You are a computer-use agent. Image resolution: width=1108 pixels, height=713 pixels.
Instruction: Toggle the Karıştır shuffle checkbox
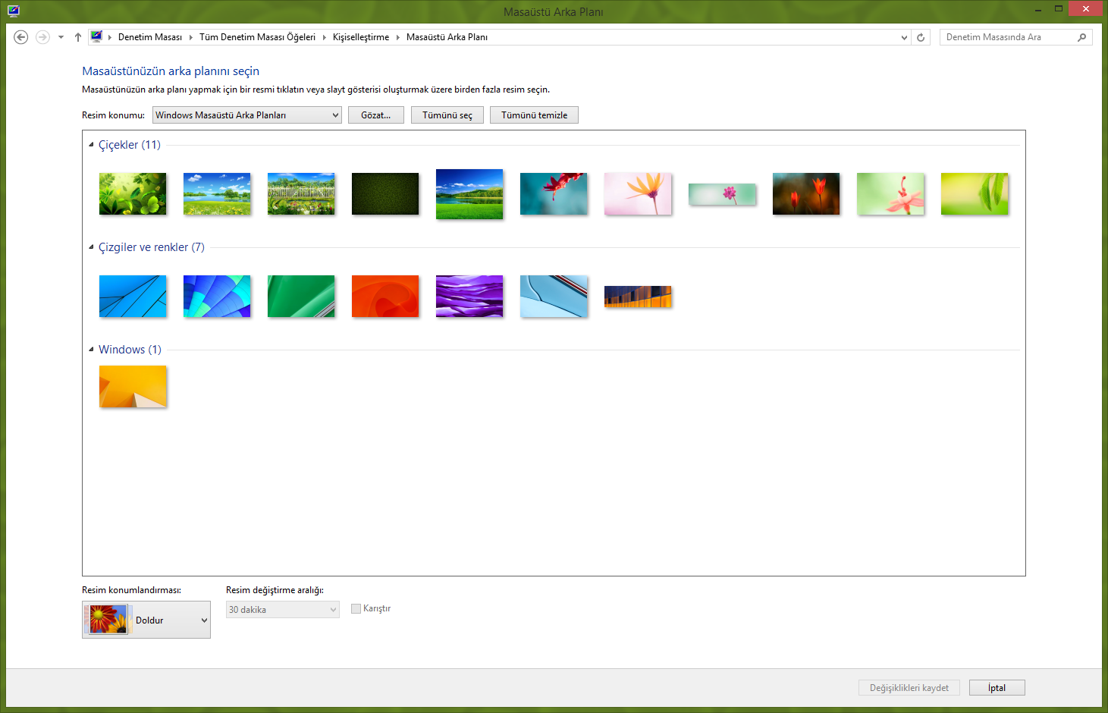tap(356, 608)
